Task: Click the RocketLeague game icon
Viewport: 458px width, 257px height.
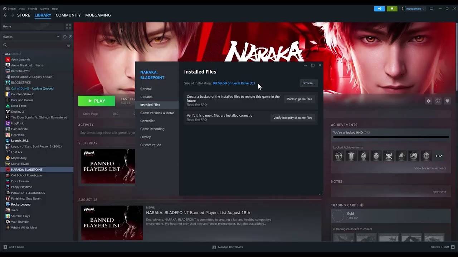Action: point(8,205)
